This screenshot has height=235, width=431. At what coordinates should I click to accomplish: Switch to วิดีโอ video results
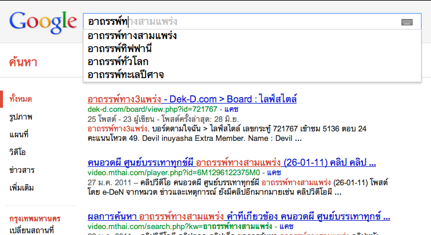(17, 152)
